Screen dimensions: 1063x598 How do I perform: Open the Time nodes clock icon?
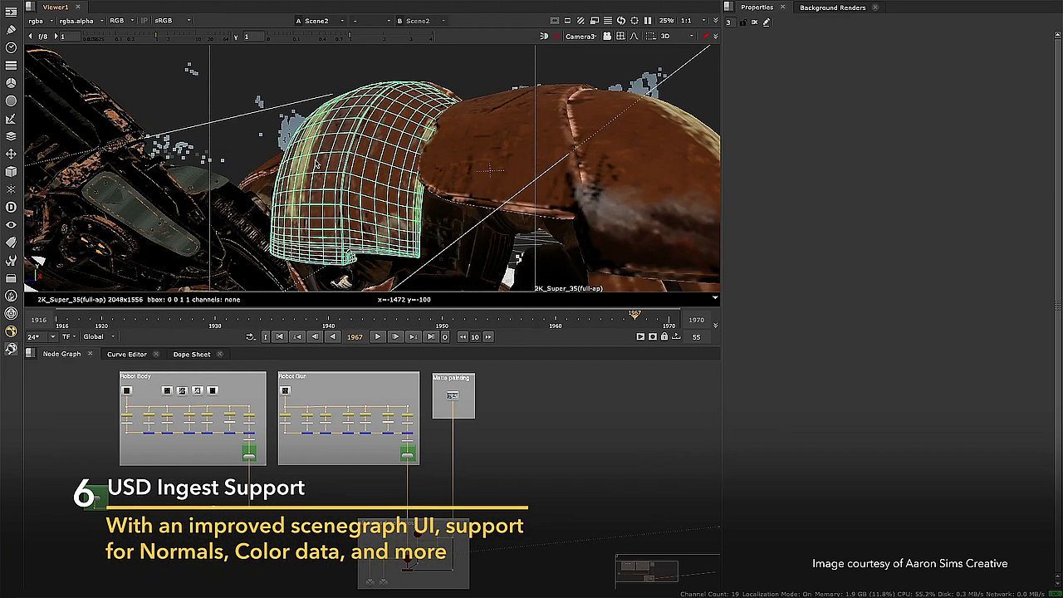pos(11,47)
